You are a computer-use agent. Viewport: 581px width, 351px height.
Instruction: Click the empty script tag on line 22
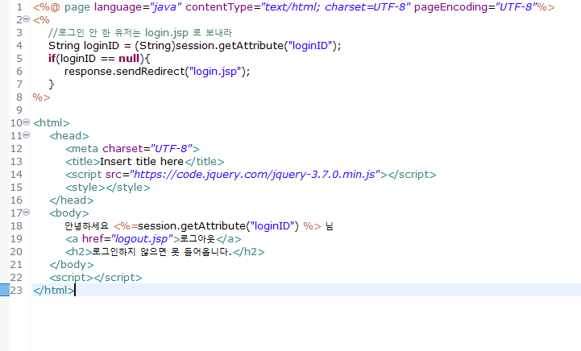pos(96,278)
